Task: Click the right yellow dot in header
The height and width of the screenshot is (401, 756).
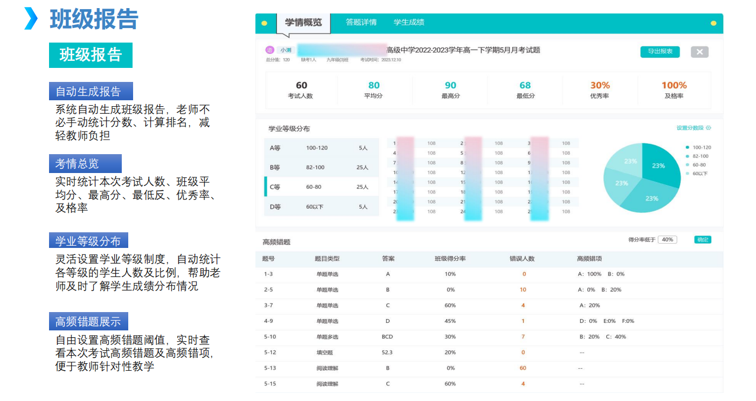Action: pyautogui.click(x=713, y=23)
